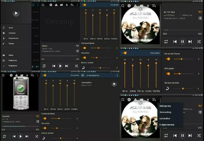
Task: Open artists person icon in Alarm player toolbar
Action: pos(56,5)
